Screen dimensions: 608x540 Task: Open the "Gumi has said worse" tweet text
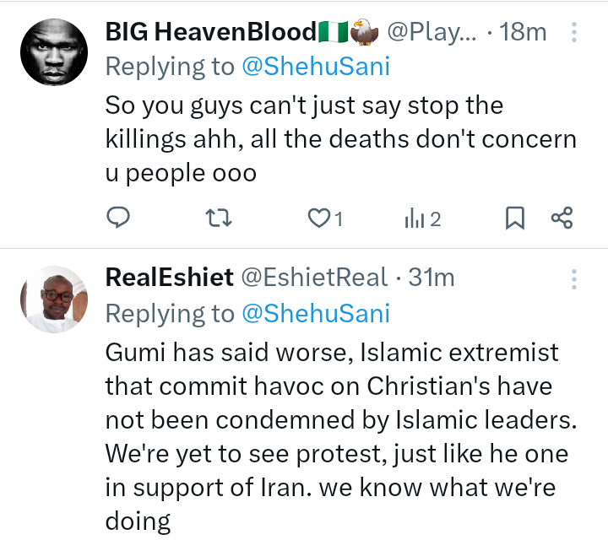pyautogui.click(x=338, y=435)
